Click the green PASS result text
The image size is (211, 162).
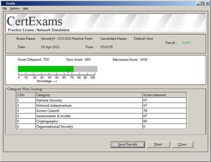point(186,43)
